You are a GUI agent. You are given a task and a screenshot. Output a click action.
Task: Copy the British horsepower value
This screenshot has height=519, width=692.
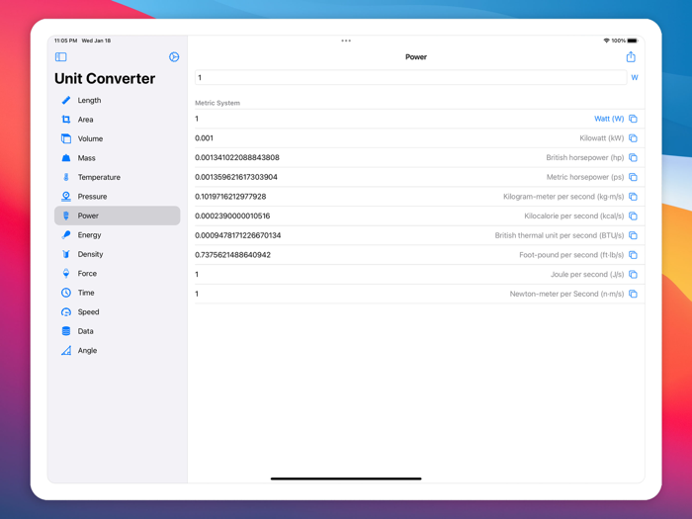pyautogui.click(x=634, y=157)
